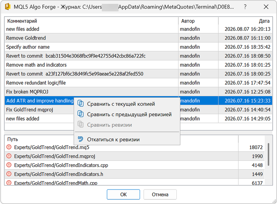
Task: Click the mandofin author in the Specify author name row
Action: tap(190, 47)
